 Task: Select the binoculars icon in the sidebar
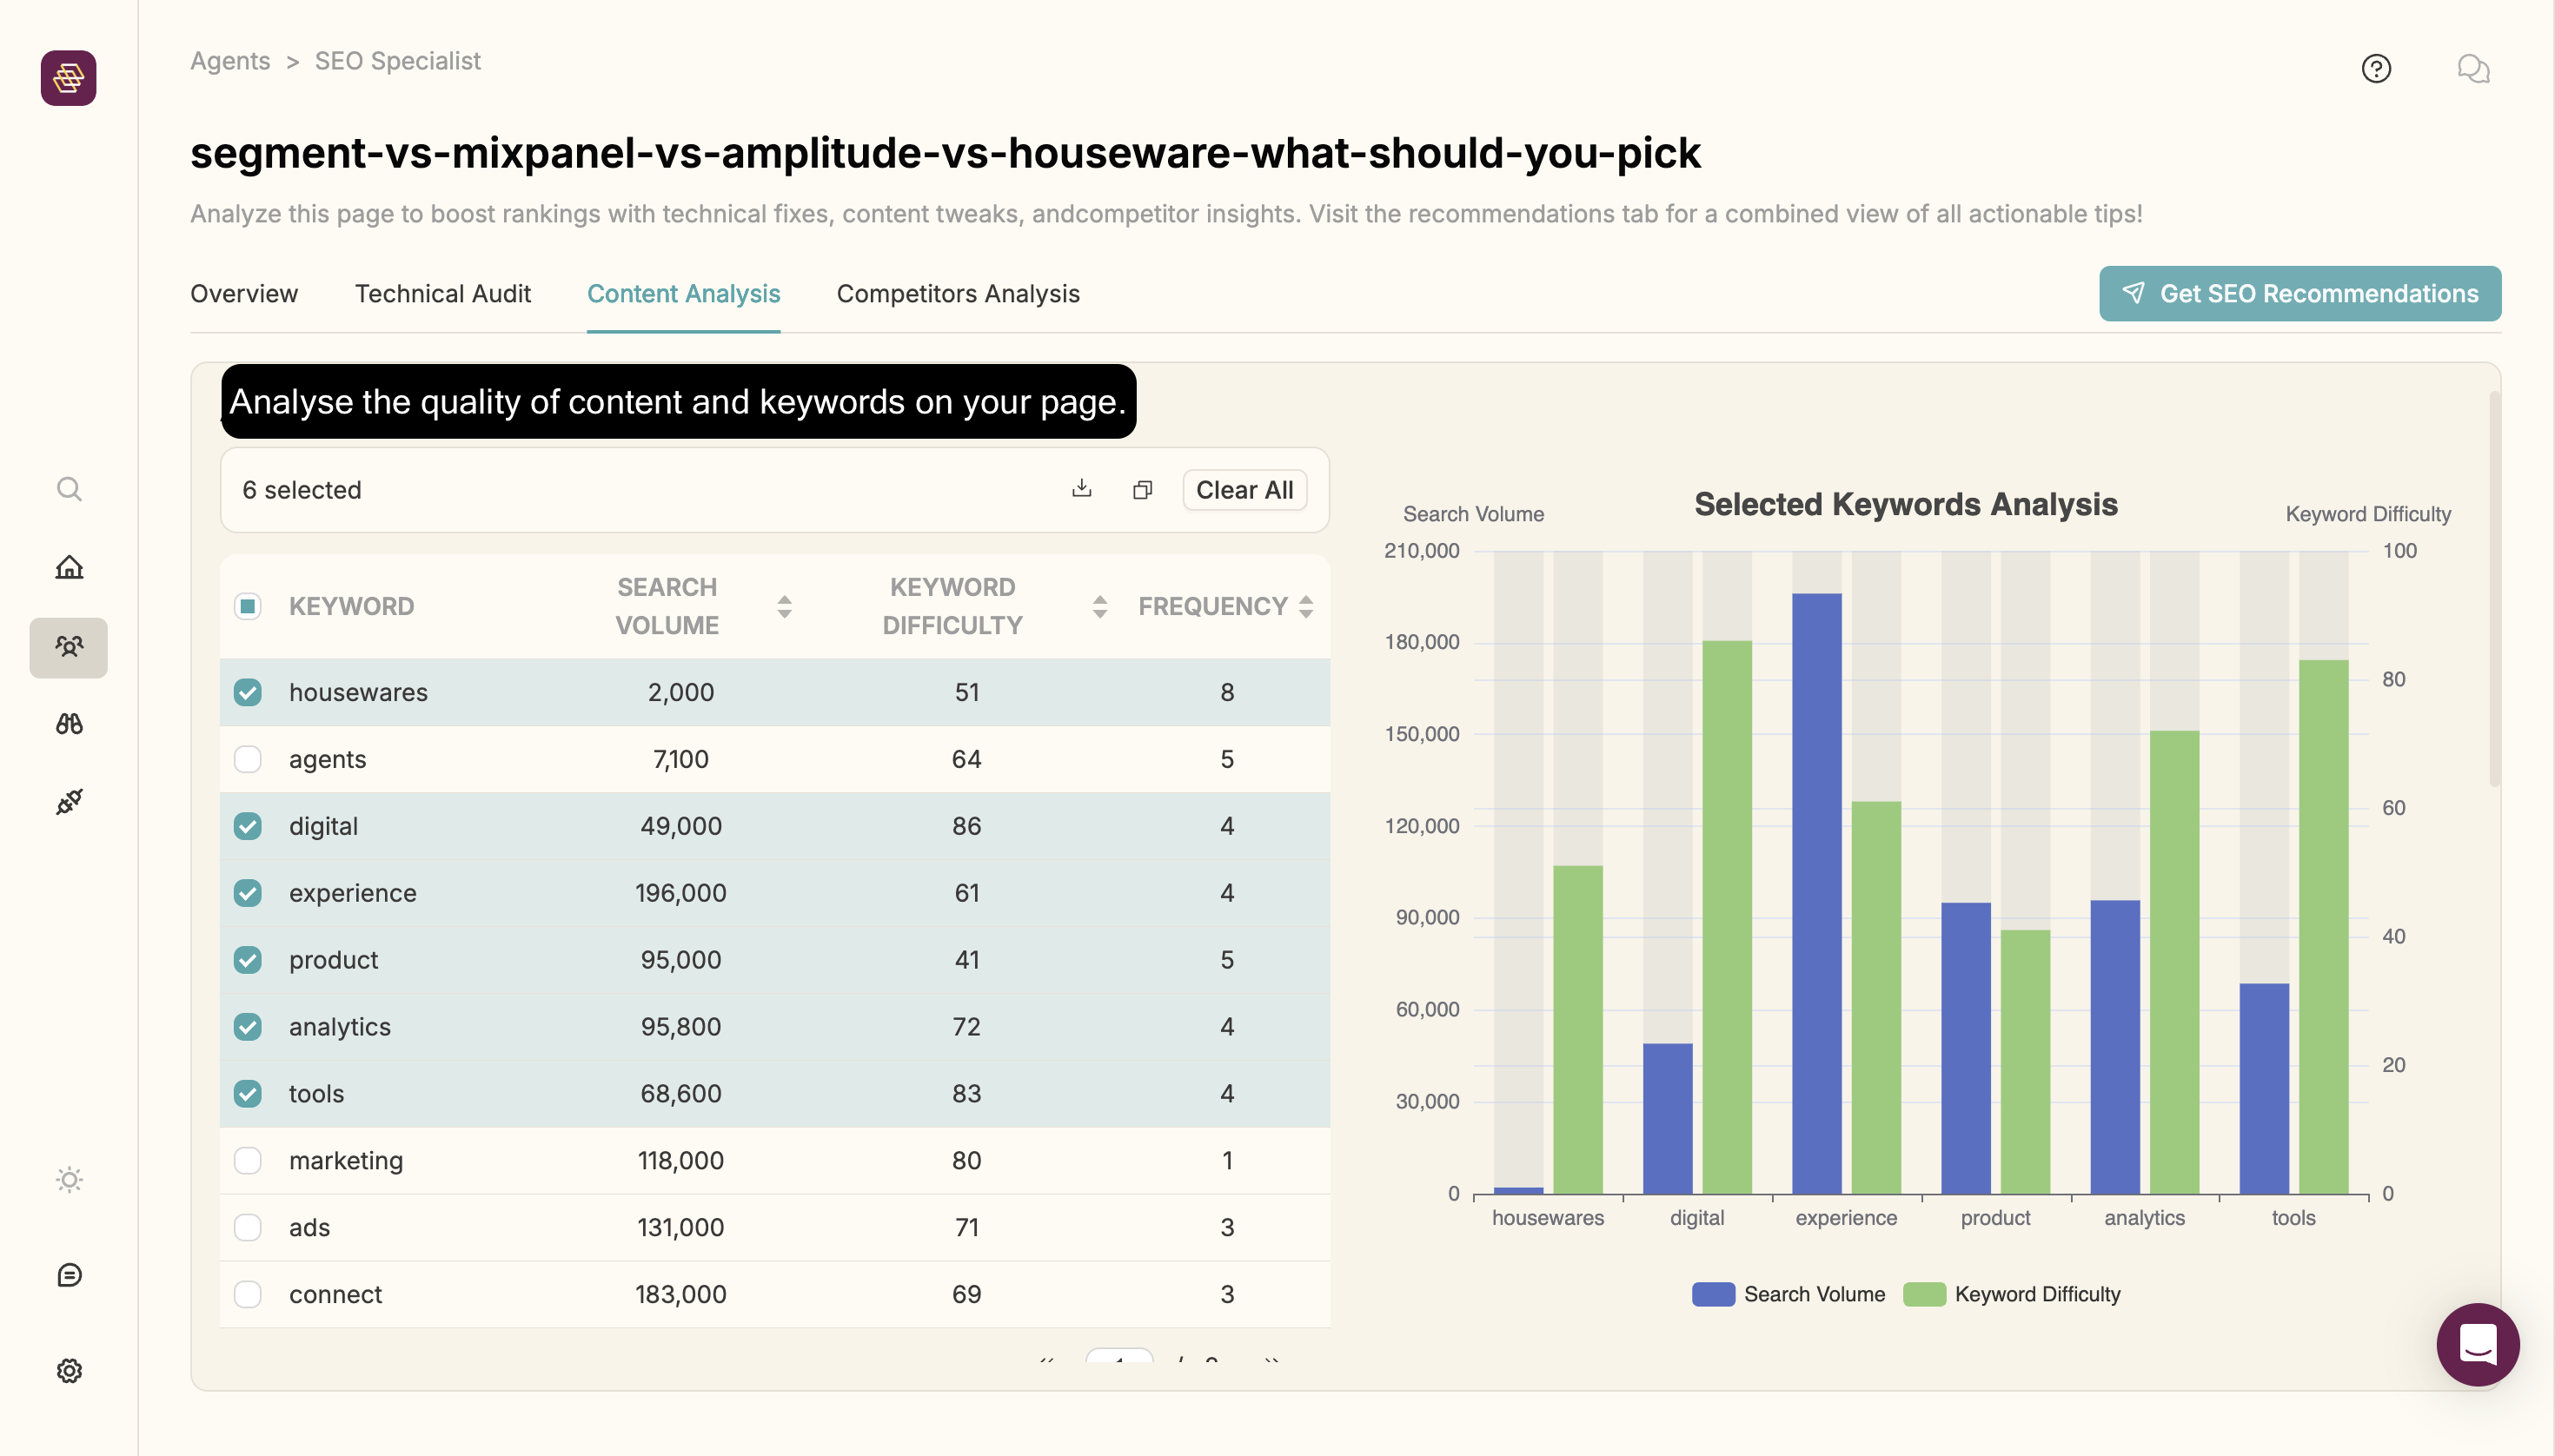[69, 724]
